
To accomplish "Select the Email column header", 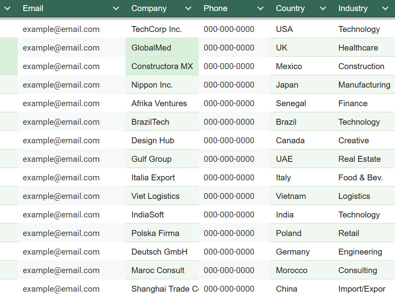I will pyautogui.click(x=72, y=9).
